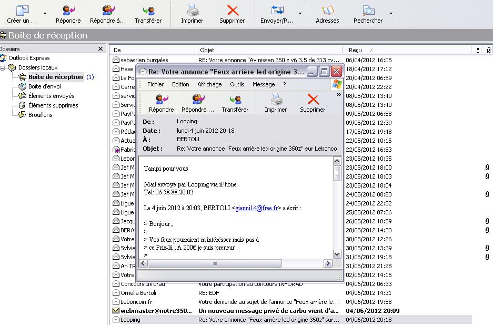Screen dimensions: 493x325
Task: Open Créer un message dropdown arrow
Action: pyautogui.click(x=45, y=13)
